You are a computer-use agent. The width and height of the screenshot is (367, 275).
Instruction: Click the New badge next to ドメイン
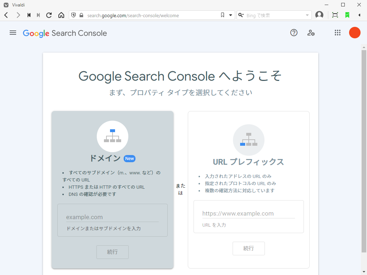coord(129,159)
